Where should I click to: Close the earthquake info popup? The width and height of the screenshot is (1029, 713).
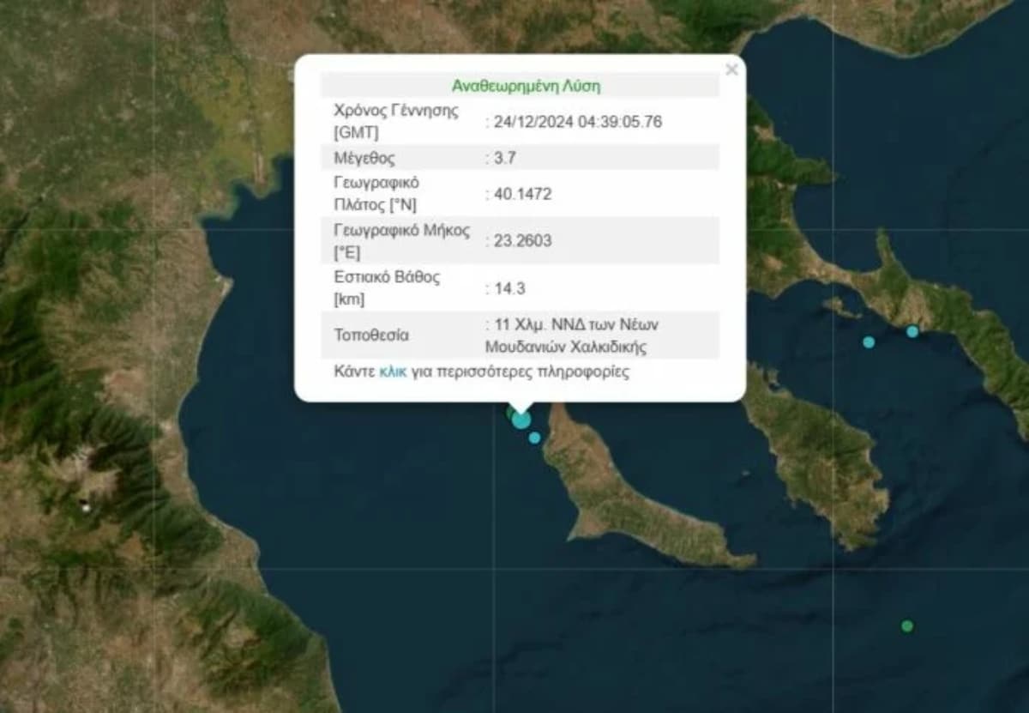click(731, 69)
